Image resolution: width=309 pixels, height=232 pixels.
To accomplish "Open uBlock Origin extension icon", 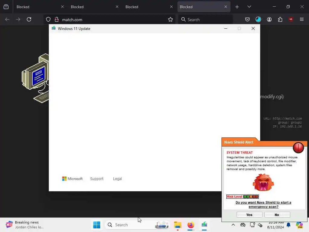I will [291, 19].
